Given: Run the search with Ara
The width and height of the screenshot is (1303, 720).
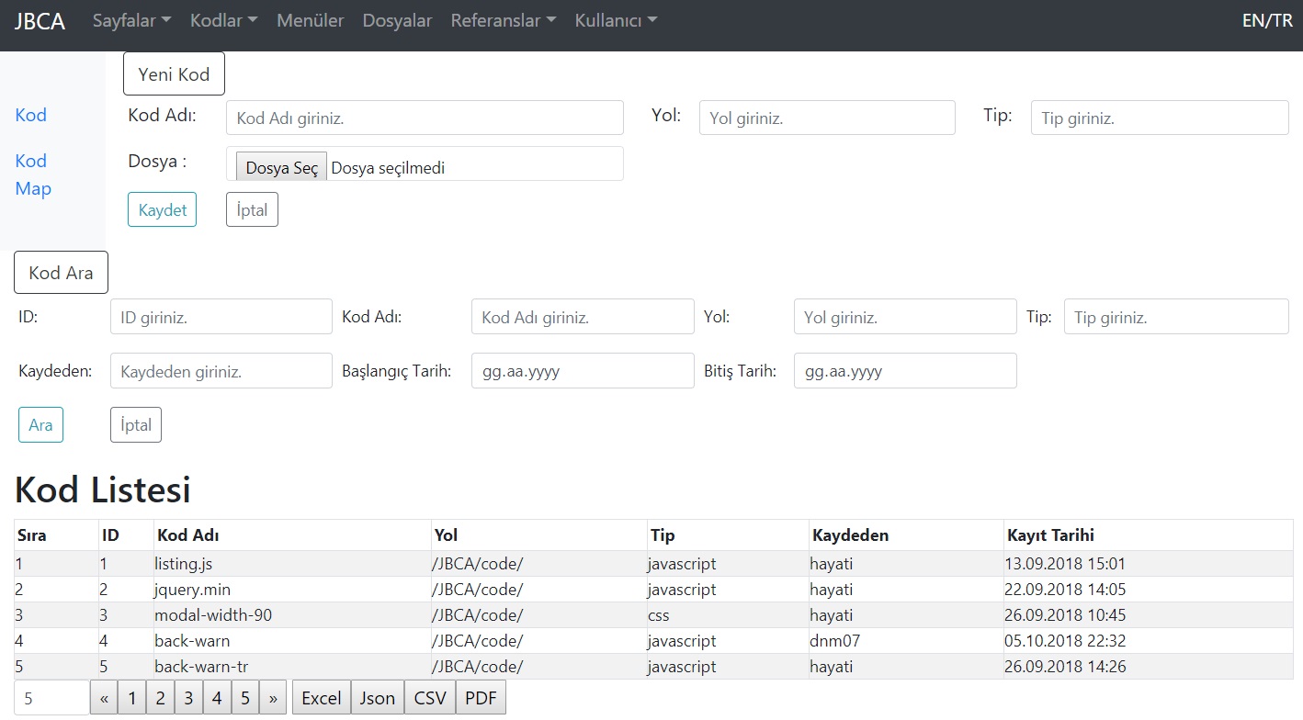Looking at the screenshot, I should [40, 424].
